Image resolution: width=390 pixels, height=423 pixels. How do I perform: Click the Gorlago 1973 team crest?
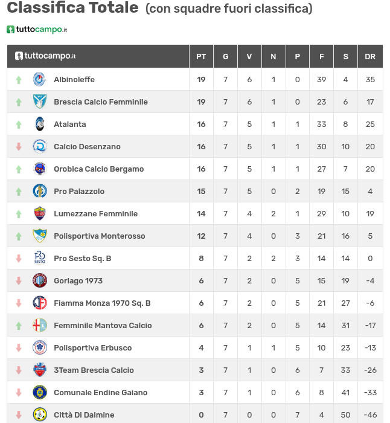(x=39, y=280)
